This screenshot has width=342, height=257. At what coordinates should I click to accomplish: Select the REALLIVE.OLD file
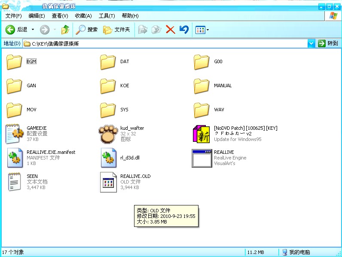tap(108, 182)
